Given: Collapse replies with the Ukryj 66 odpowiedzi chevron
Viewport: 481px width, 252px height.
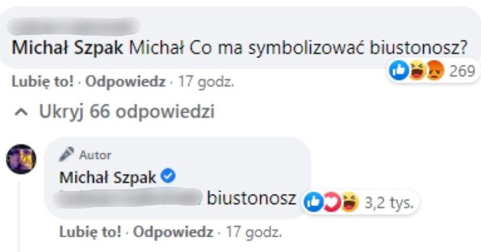Looking at the screenshot, I should coord(21,113).
